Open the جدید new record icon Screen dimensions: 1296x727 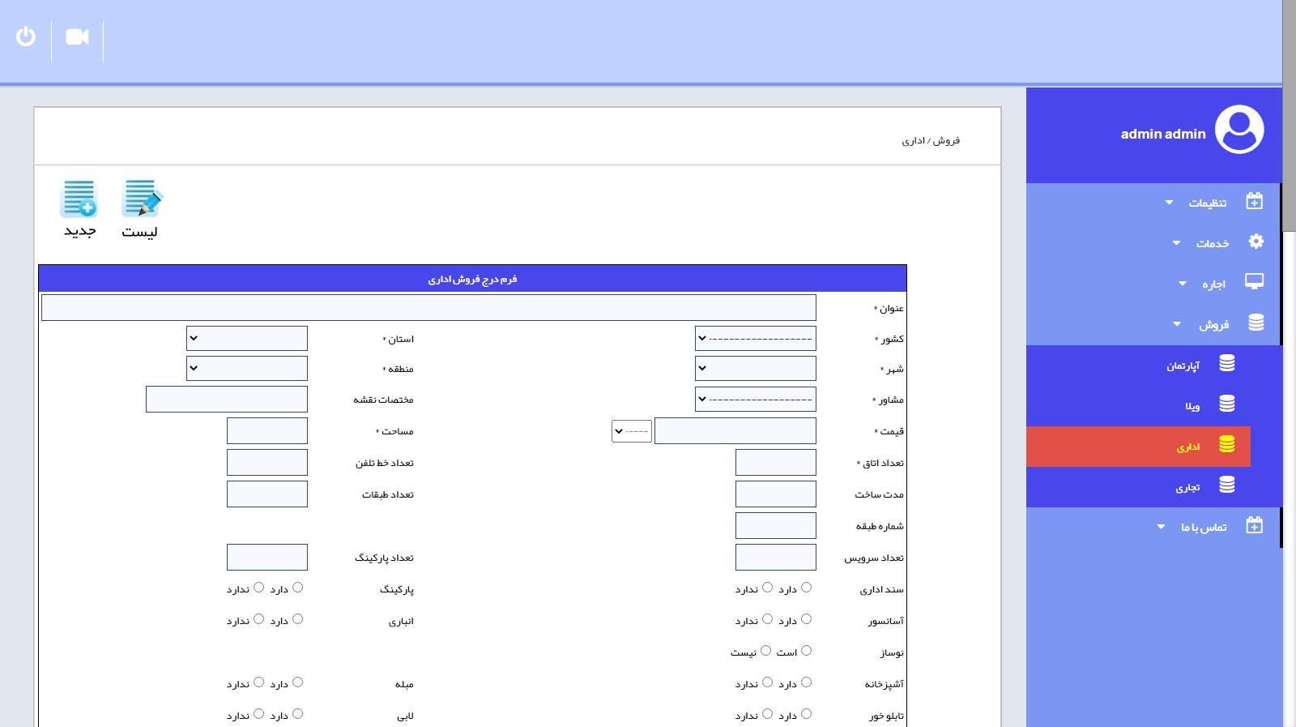79,199
